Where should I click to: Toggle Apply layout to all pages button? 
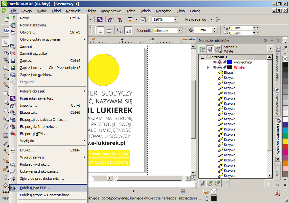click(120, 30)
